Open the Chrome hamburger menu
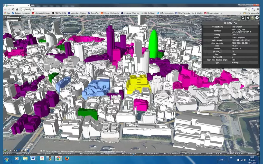 click(257, 9)
